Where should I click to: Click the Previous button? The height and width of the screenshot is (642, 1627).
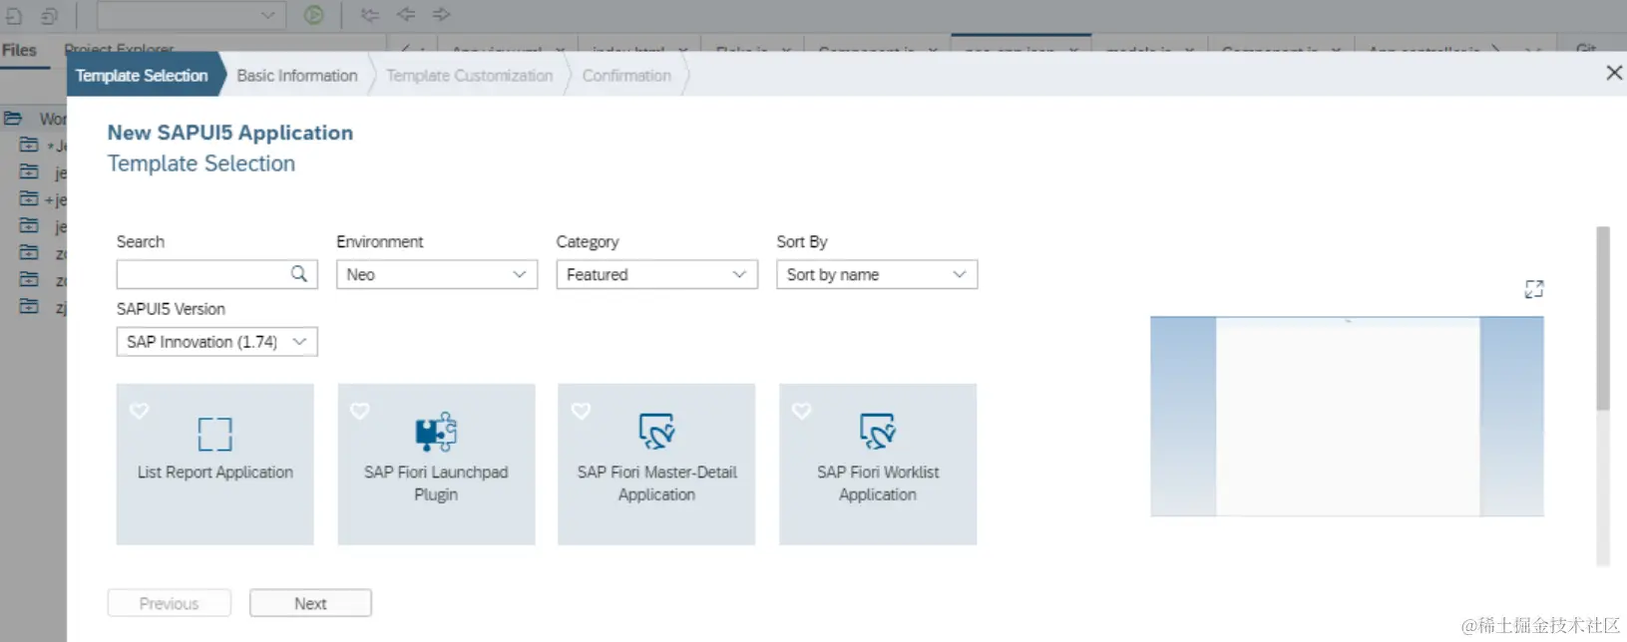170,603
